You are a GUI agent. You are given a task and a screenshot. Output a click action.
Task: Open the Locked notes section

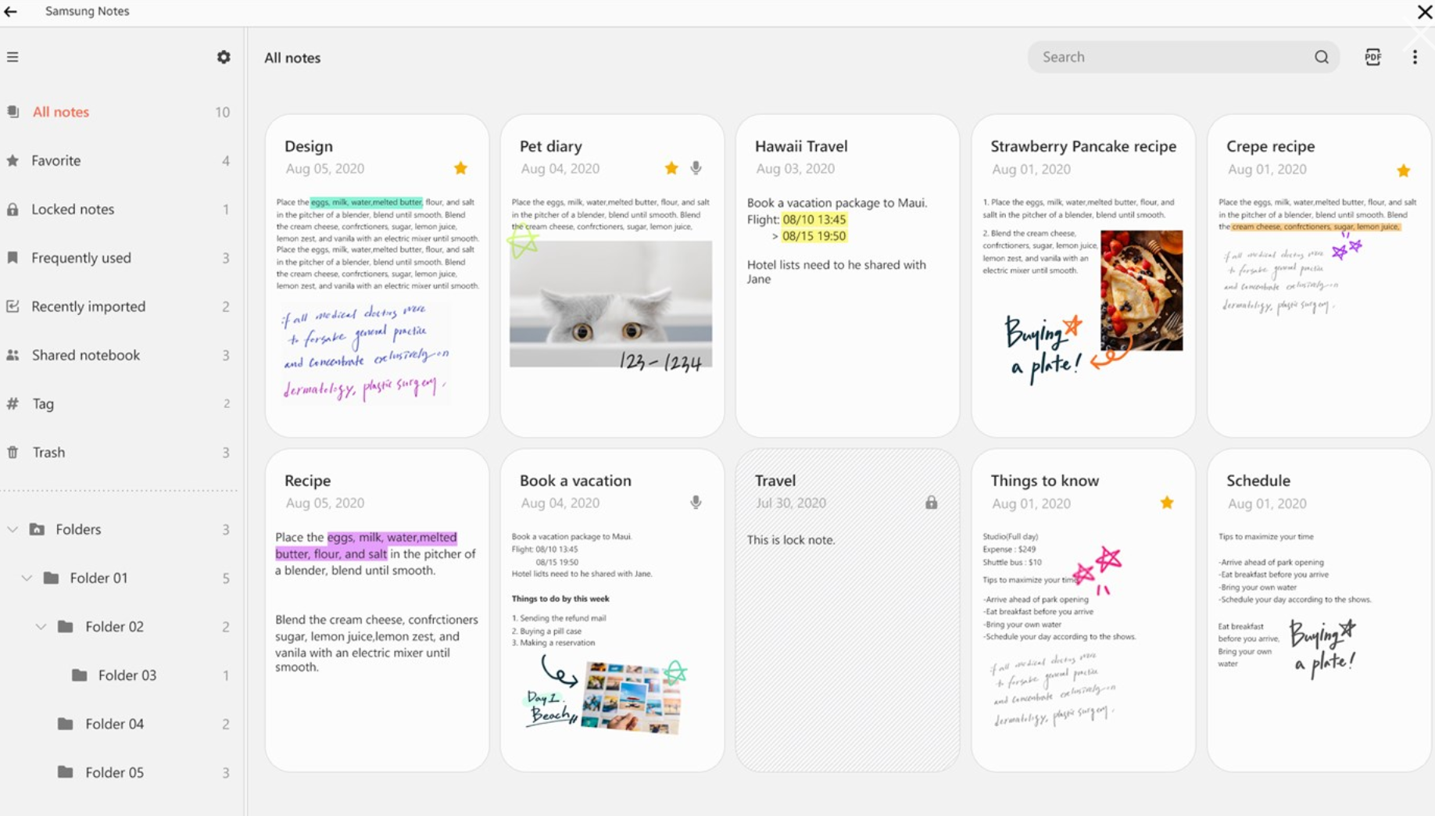(x=73, y=209)
